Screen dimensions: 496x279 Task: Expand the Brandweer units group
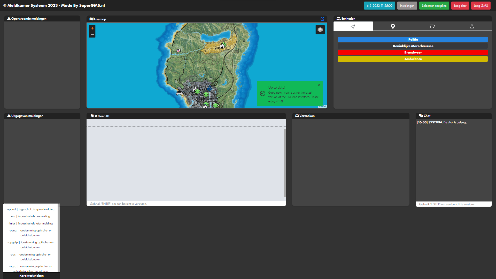click(x=413, y=52)
